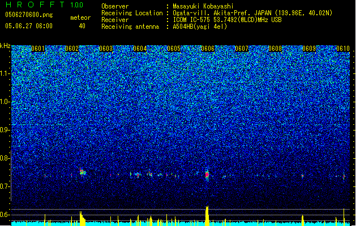Click the 0610 time marker
The image size is (356, 226).
tap(343, 49)
